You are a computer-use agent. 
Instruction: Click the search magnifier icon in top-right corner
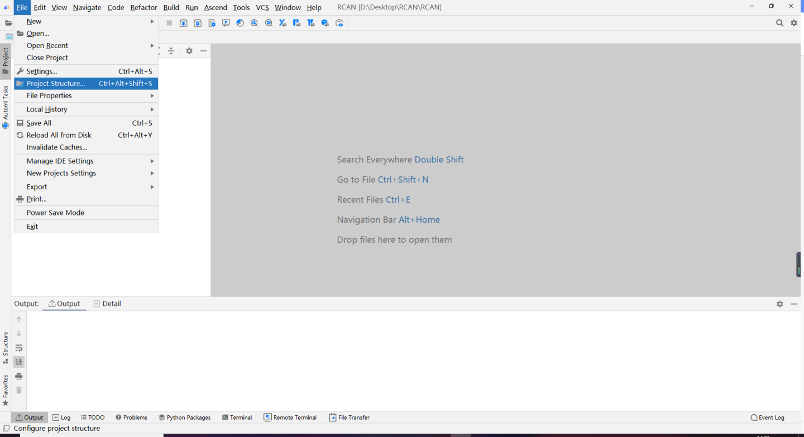[780, 23]
